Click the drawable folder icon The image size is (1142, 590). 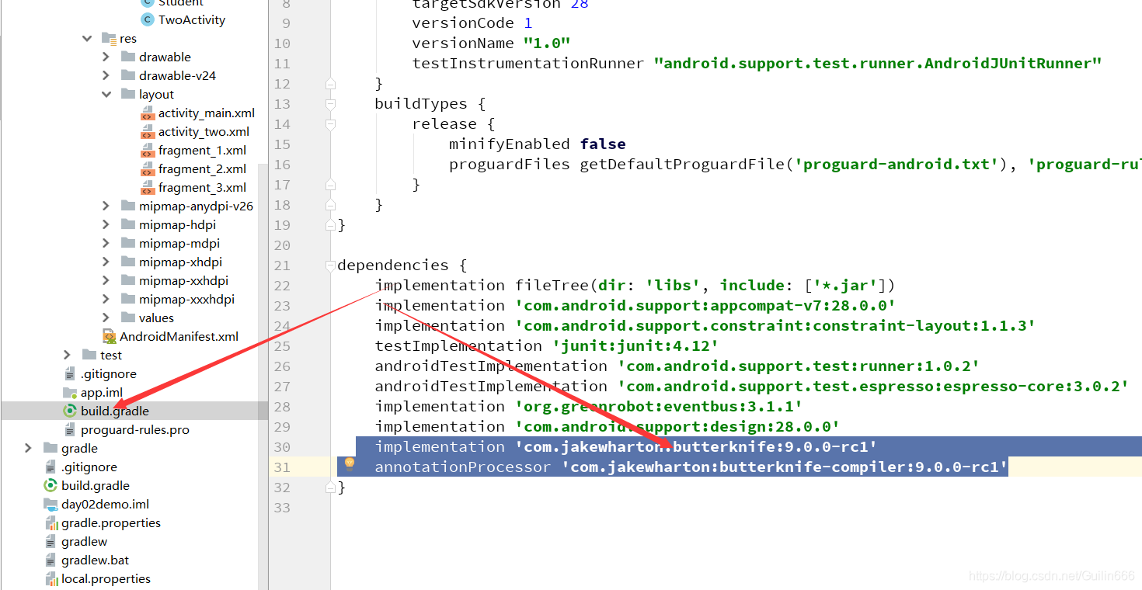128,57
